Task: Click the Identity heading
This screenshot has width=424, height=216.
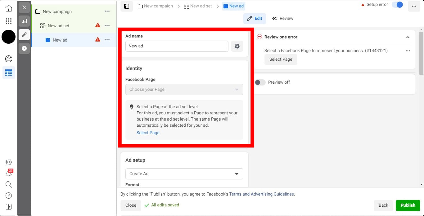Action: point(134,68)
